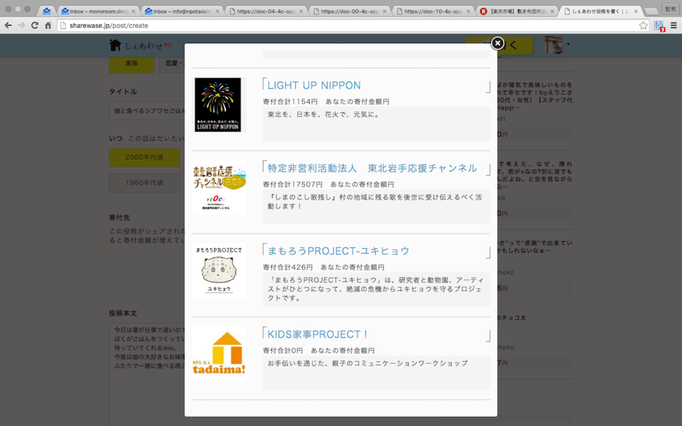This screenshot has height=426, width=682.
Task: Close the しぇあわせ投稿を書く tab
Action: point(636,11)
